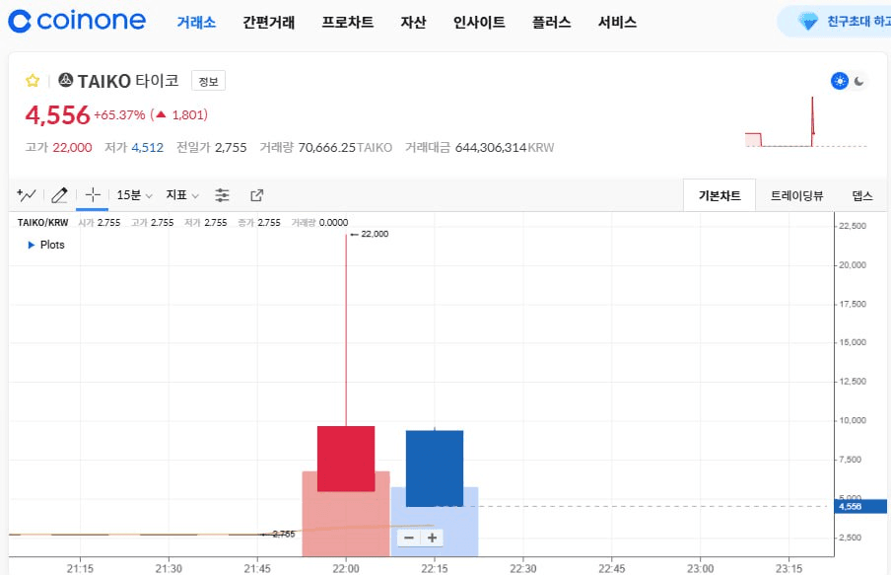Click the red candlestick at 22:00

[x=346, y=459]
